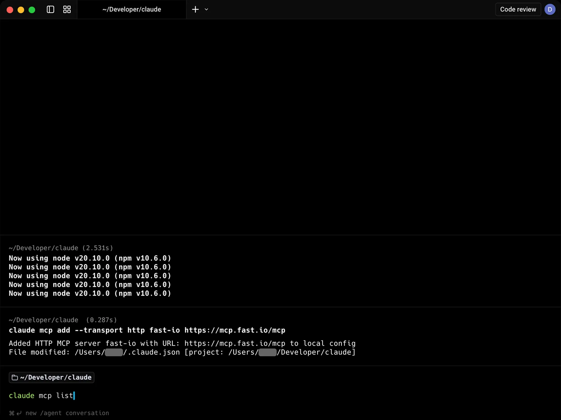Open the blocks grid view icon
This screenshot has height=420, width=561.
[66, 9]
